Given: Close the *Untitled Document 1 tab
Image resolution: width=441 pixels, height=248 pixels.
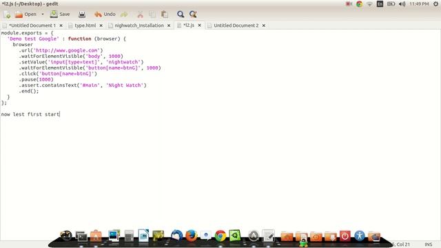Looking at the screenshot, I should (x=61, y=25).
